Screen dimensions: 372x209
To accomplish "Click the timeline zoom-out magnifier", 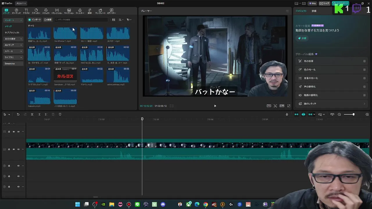I will tap(339, 114).
